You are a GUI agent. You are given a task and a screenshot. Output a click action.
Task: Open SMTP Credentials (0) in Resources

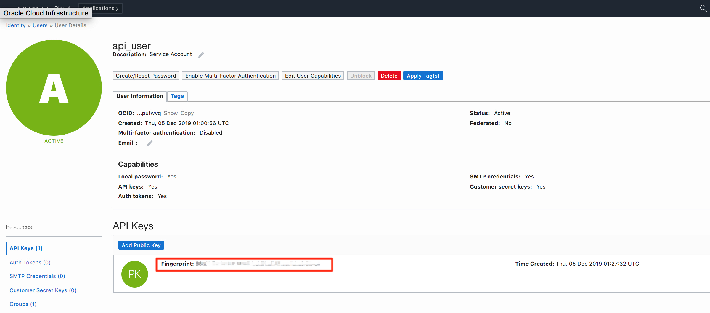[x=37, y=276]
